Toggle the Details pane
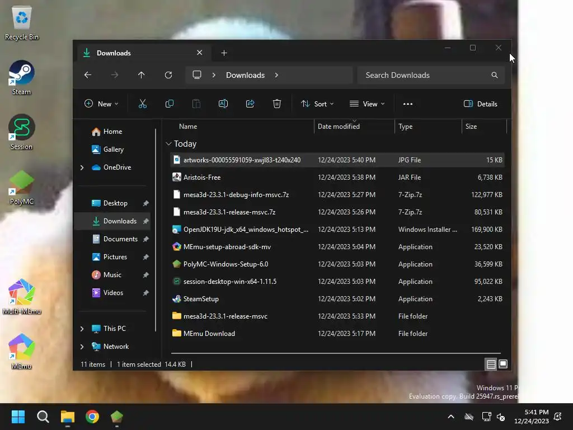Image resolution: width=573 pixels, height=430 pixels. [480, 104]
